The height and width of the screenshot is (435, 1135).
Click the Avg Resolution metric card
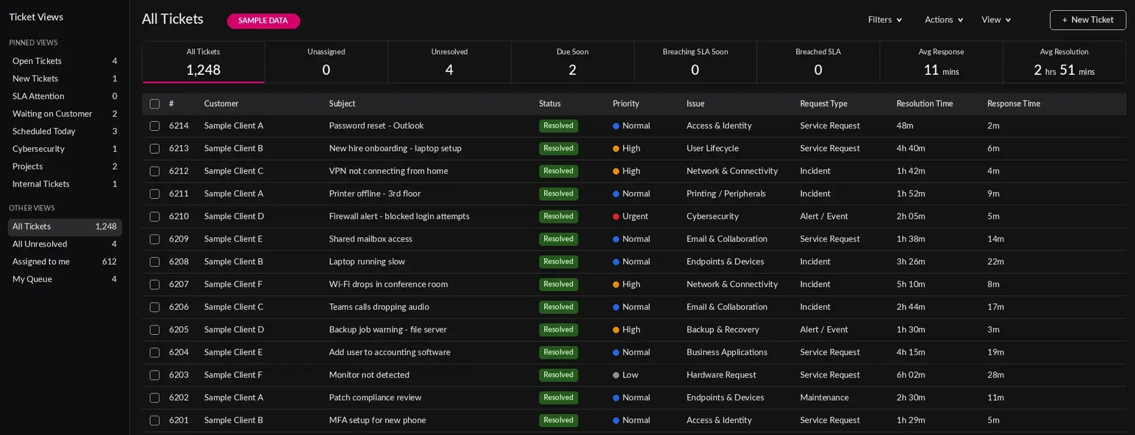(x=1064, y=62)
